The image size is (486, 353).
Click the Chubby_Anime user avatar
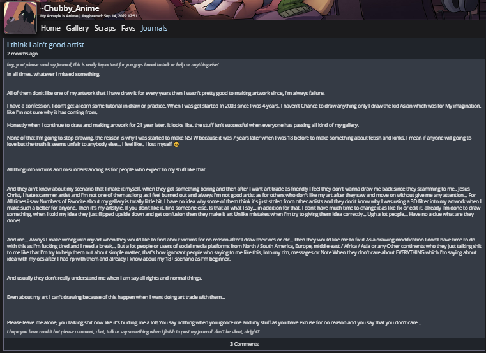[20, 18]
